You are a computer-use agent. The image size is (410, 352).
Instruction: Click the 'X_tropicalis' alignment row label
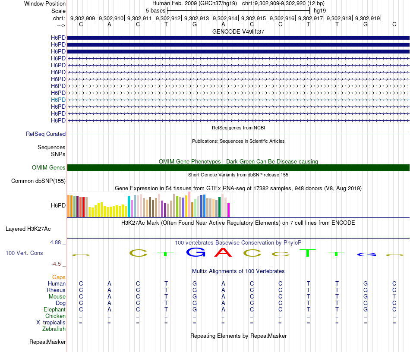coord(51,323)
